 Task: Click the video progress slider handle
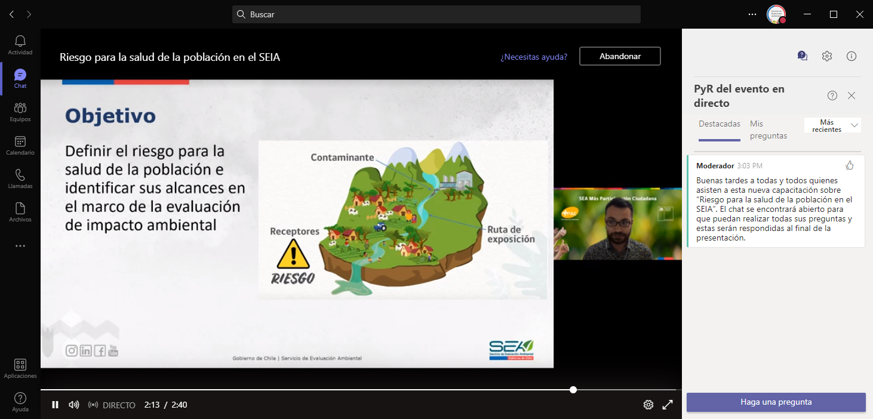pos(573,390)
